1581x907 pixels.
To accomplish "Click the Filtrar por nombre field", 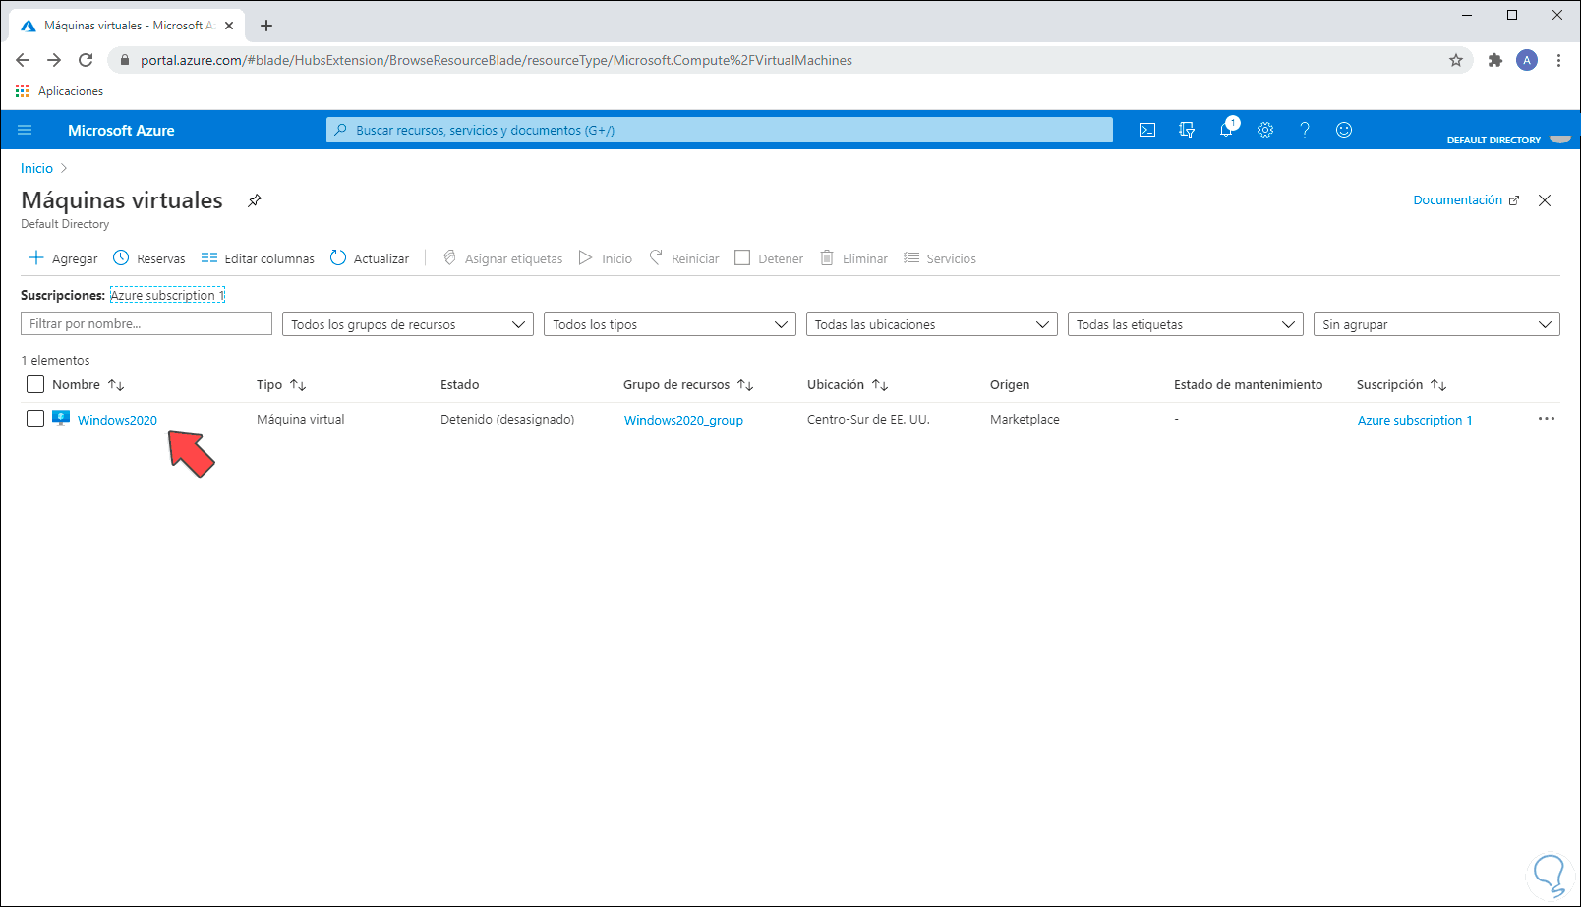I will (146, 324).
